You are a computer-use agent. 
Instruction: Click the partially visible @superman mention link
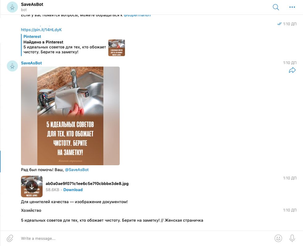(137, 15)
